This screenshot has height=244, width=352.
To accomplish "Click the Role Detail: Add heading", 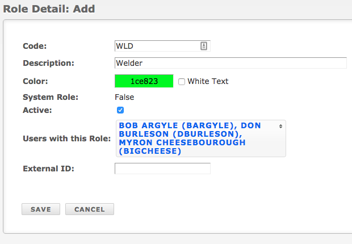I will 49,9.
